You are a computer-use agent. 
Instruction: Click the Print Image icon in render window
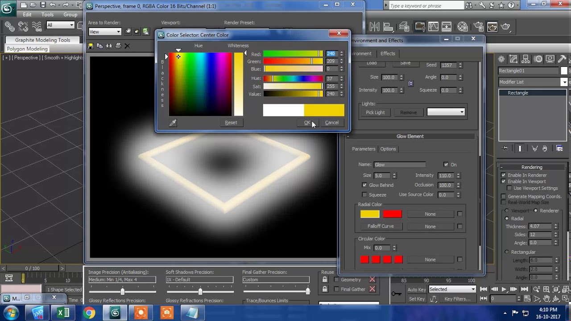click(118, 46)
